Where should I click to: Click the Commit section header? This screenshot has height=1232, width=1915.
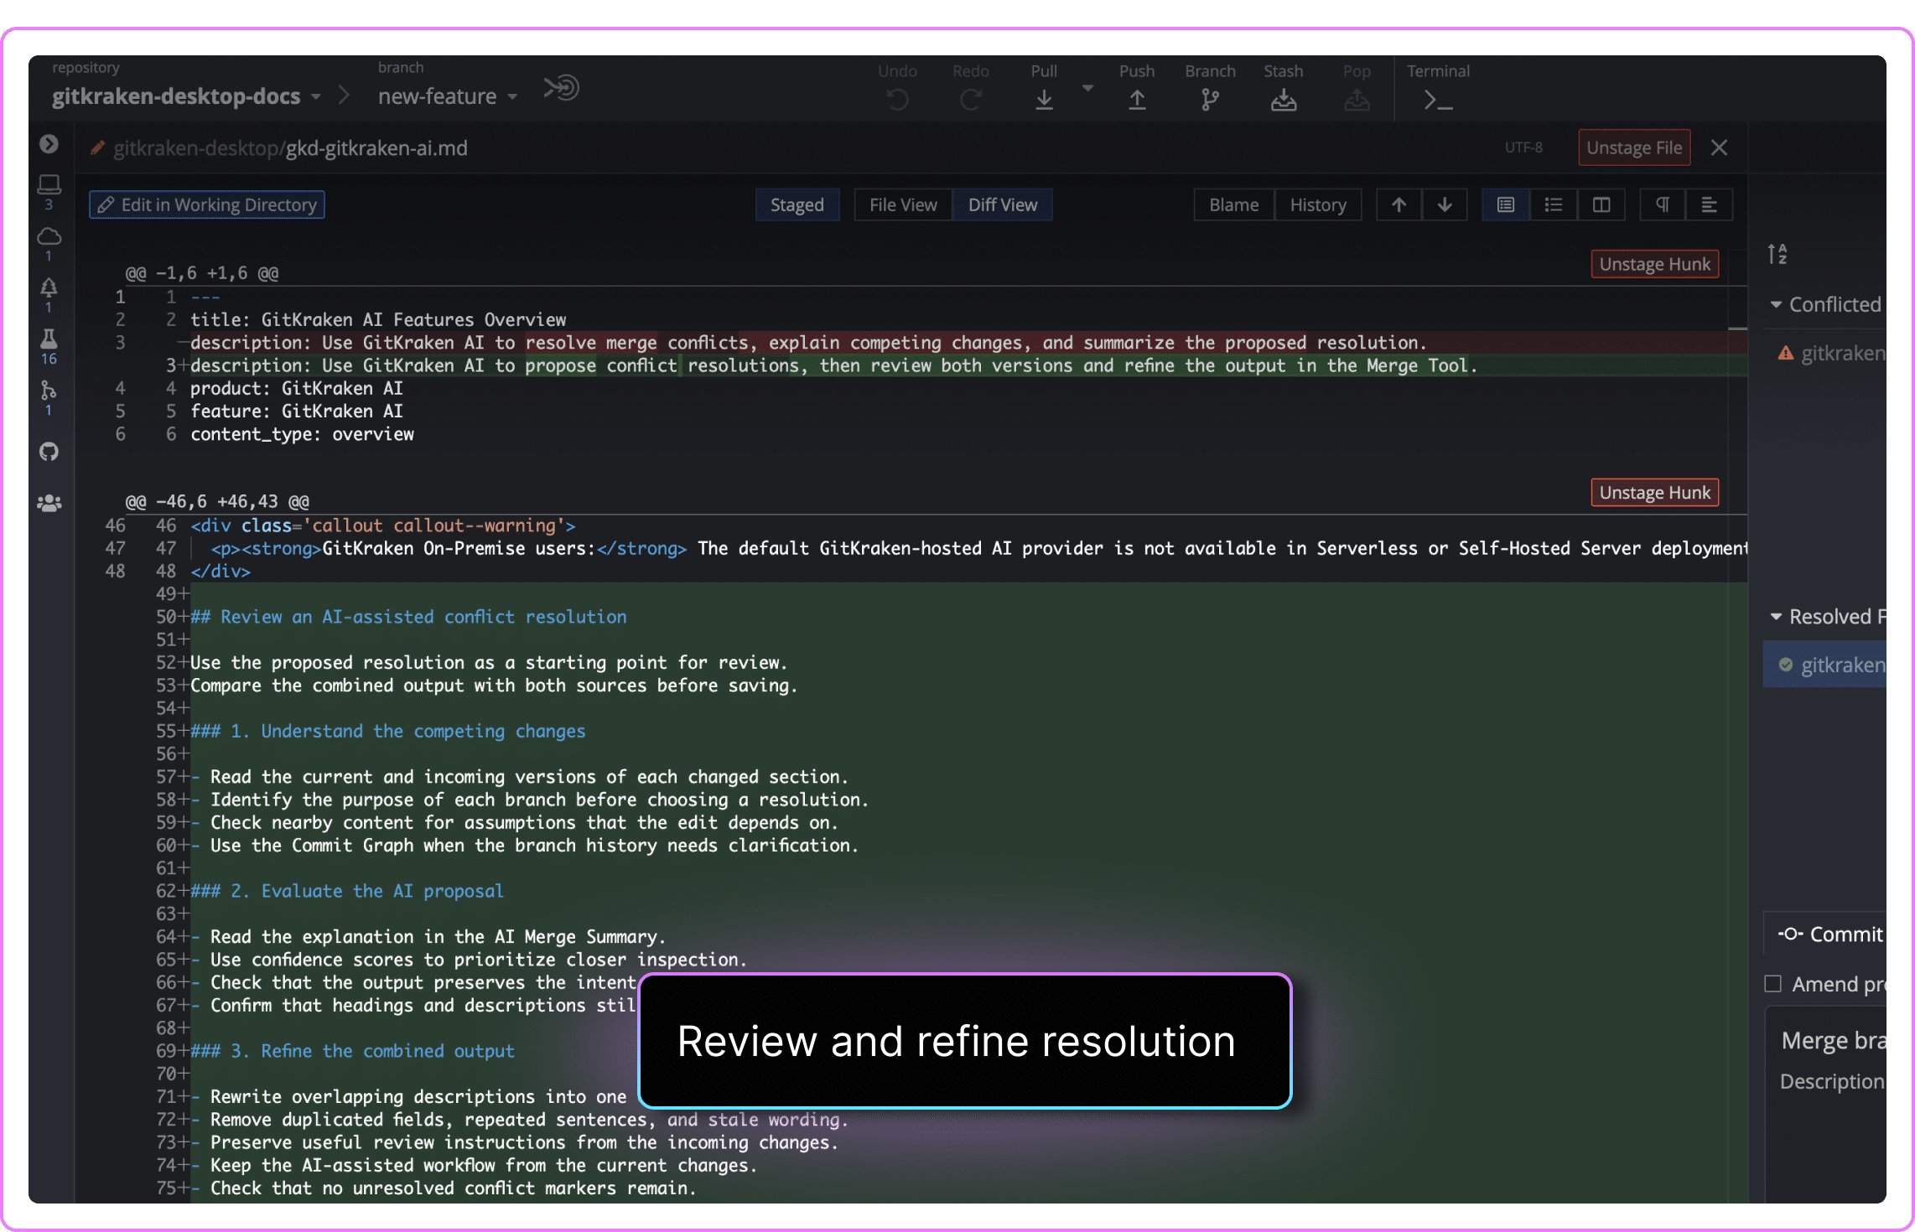click(1829, 934)
